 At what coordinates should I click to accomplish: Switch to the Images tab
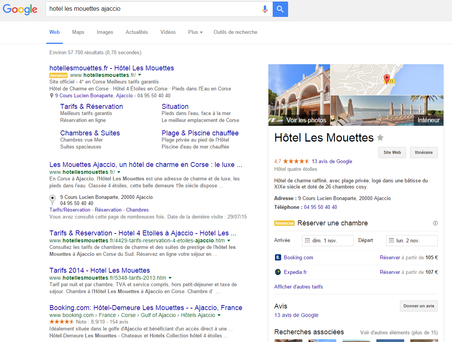point(105,32)
